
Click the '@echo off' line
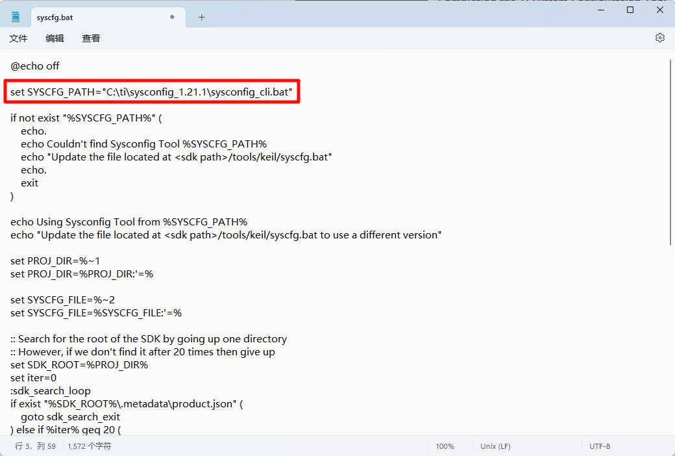35,66
